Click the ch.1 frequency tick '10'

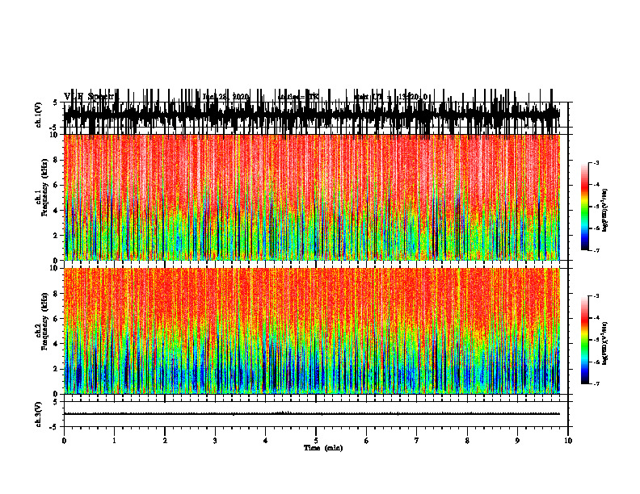click(55, 135)
